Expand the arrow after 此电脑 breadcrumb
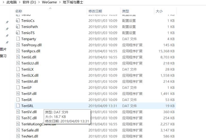 coord(20,2)
